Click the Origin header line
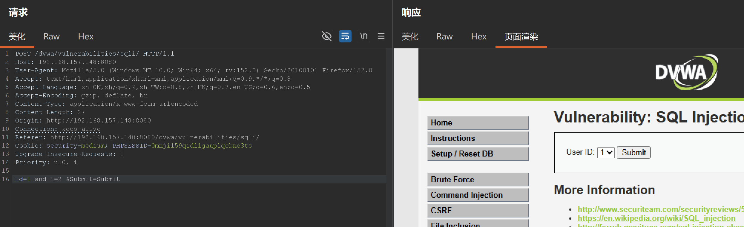The height and width of the screenshot is (227, 744). coord(83,121)
